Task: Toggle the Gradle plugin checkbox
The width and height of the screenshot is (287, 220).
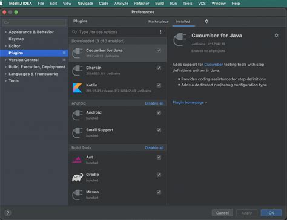Action: pos(159,175)
